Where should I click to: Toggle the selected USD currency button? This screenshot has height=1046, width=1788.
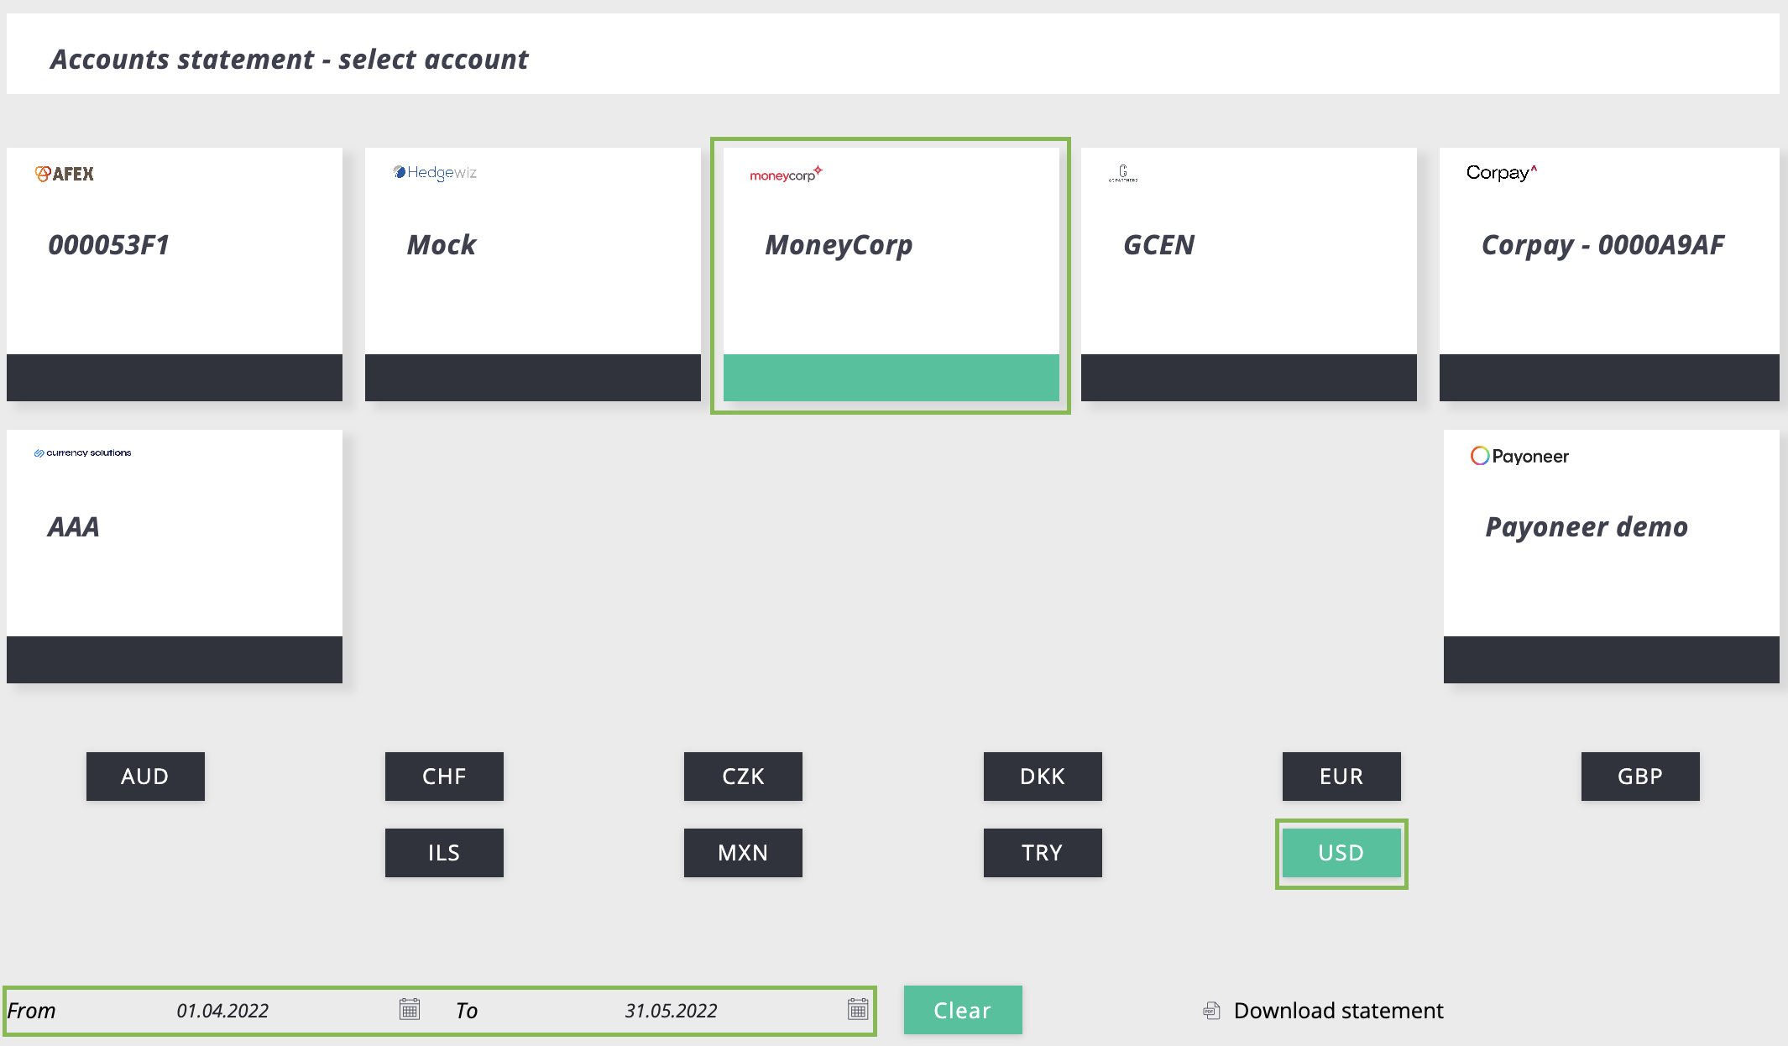click(1341, 853)
